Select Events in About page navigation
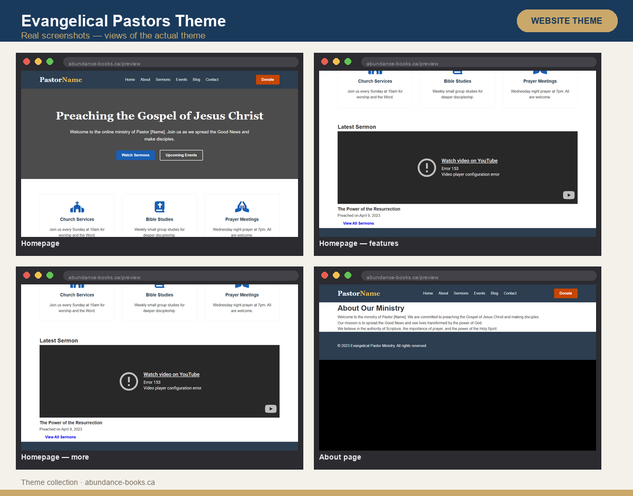Image resolution: width=633 pixels, height=496 pixels. [x=479, y=293]
